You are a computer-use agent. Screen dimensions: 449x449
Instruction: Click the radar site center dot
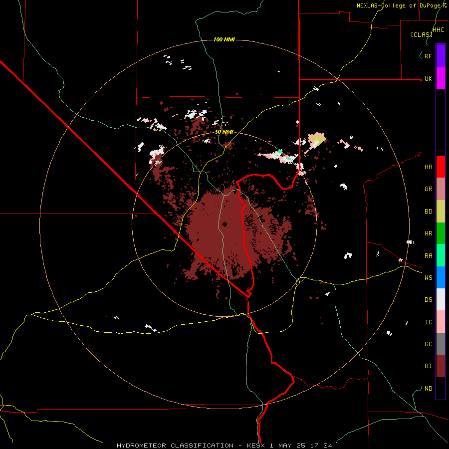coord(224,224)
